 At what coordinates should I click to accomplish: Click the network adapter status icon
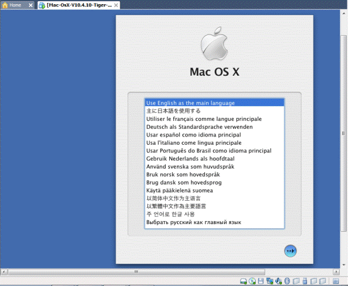270,281
